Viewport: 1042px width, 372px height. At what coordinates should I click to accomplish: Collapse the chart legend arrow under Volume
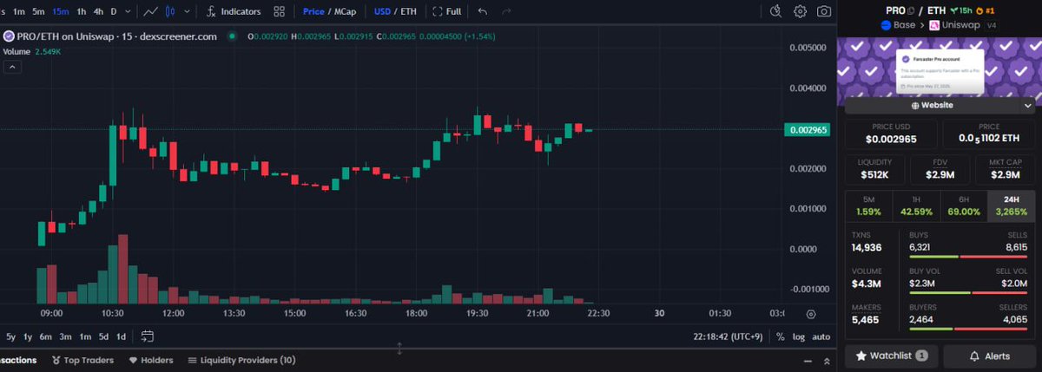pyautogui.click(x=11, y=67)
